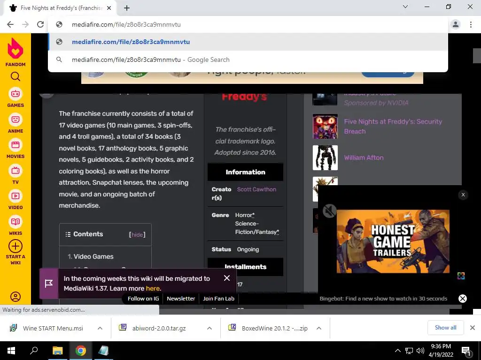Click the Join Fan Lab button
Viewport: 481px width, 360px height.
tap(218, 299)
